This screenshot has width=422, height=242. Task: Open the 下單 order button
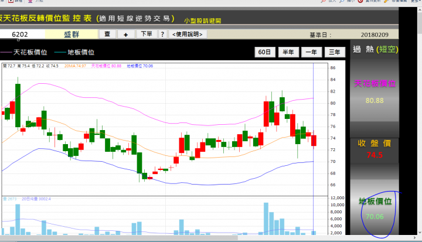click(x=147, y=34)
